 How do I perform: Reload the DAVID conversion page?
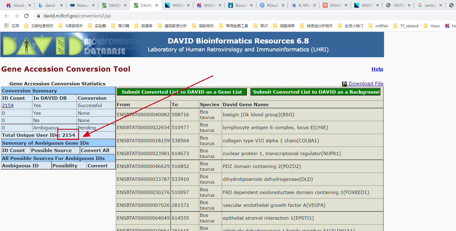(x=26, y=16)
